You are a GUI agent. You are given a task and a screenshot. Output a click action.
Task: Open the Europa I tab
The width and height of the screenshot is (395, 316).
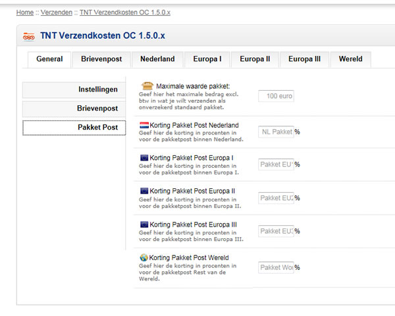pos(207,59)
